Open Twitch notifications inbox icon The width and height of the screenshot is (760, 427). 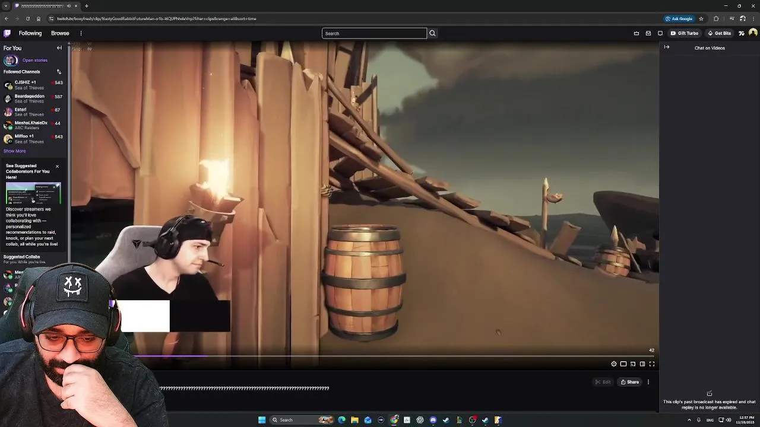648,33
